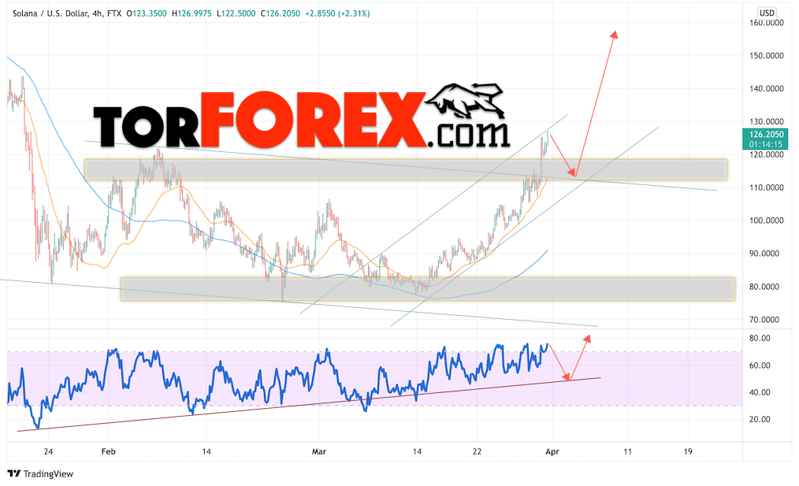Click the change value +2.8550 (+2.31%)
The width and height of the screenshot is (799, 486).
point(337,13)
